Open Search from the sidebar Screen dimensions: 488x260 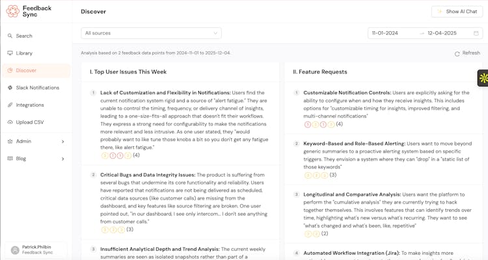point(24,36)
